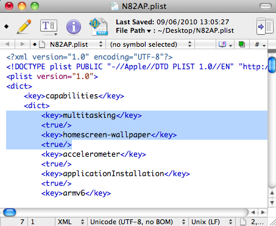Zoom the window with green button
This screenshot has width=276, height=226.
point(35,6)
